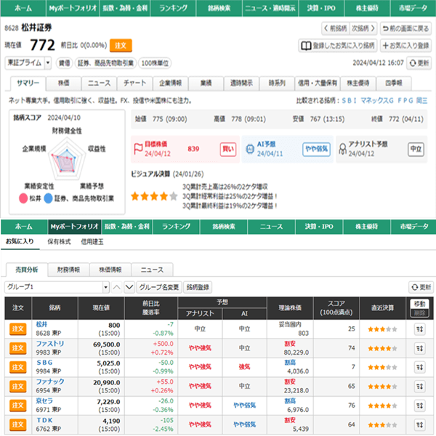Go back using 前の画面に戻る button
Screen dimensions: 436x436
(406, 28)
